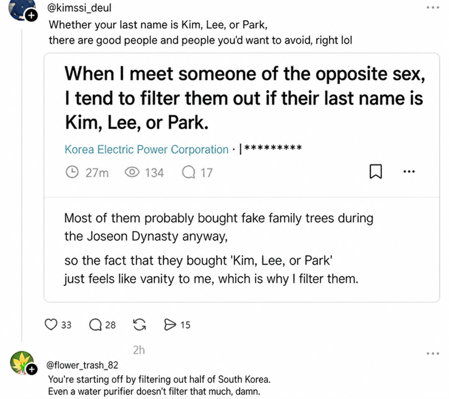Open the embedded post headline about last names
Image resolution: width=449 pixels, height=399 pixels.
(245, 98)
